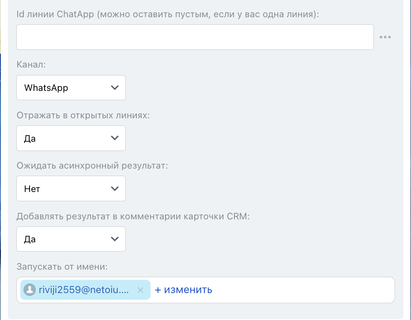Remove the riviji2559 user chip with X

[140, 290]
